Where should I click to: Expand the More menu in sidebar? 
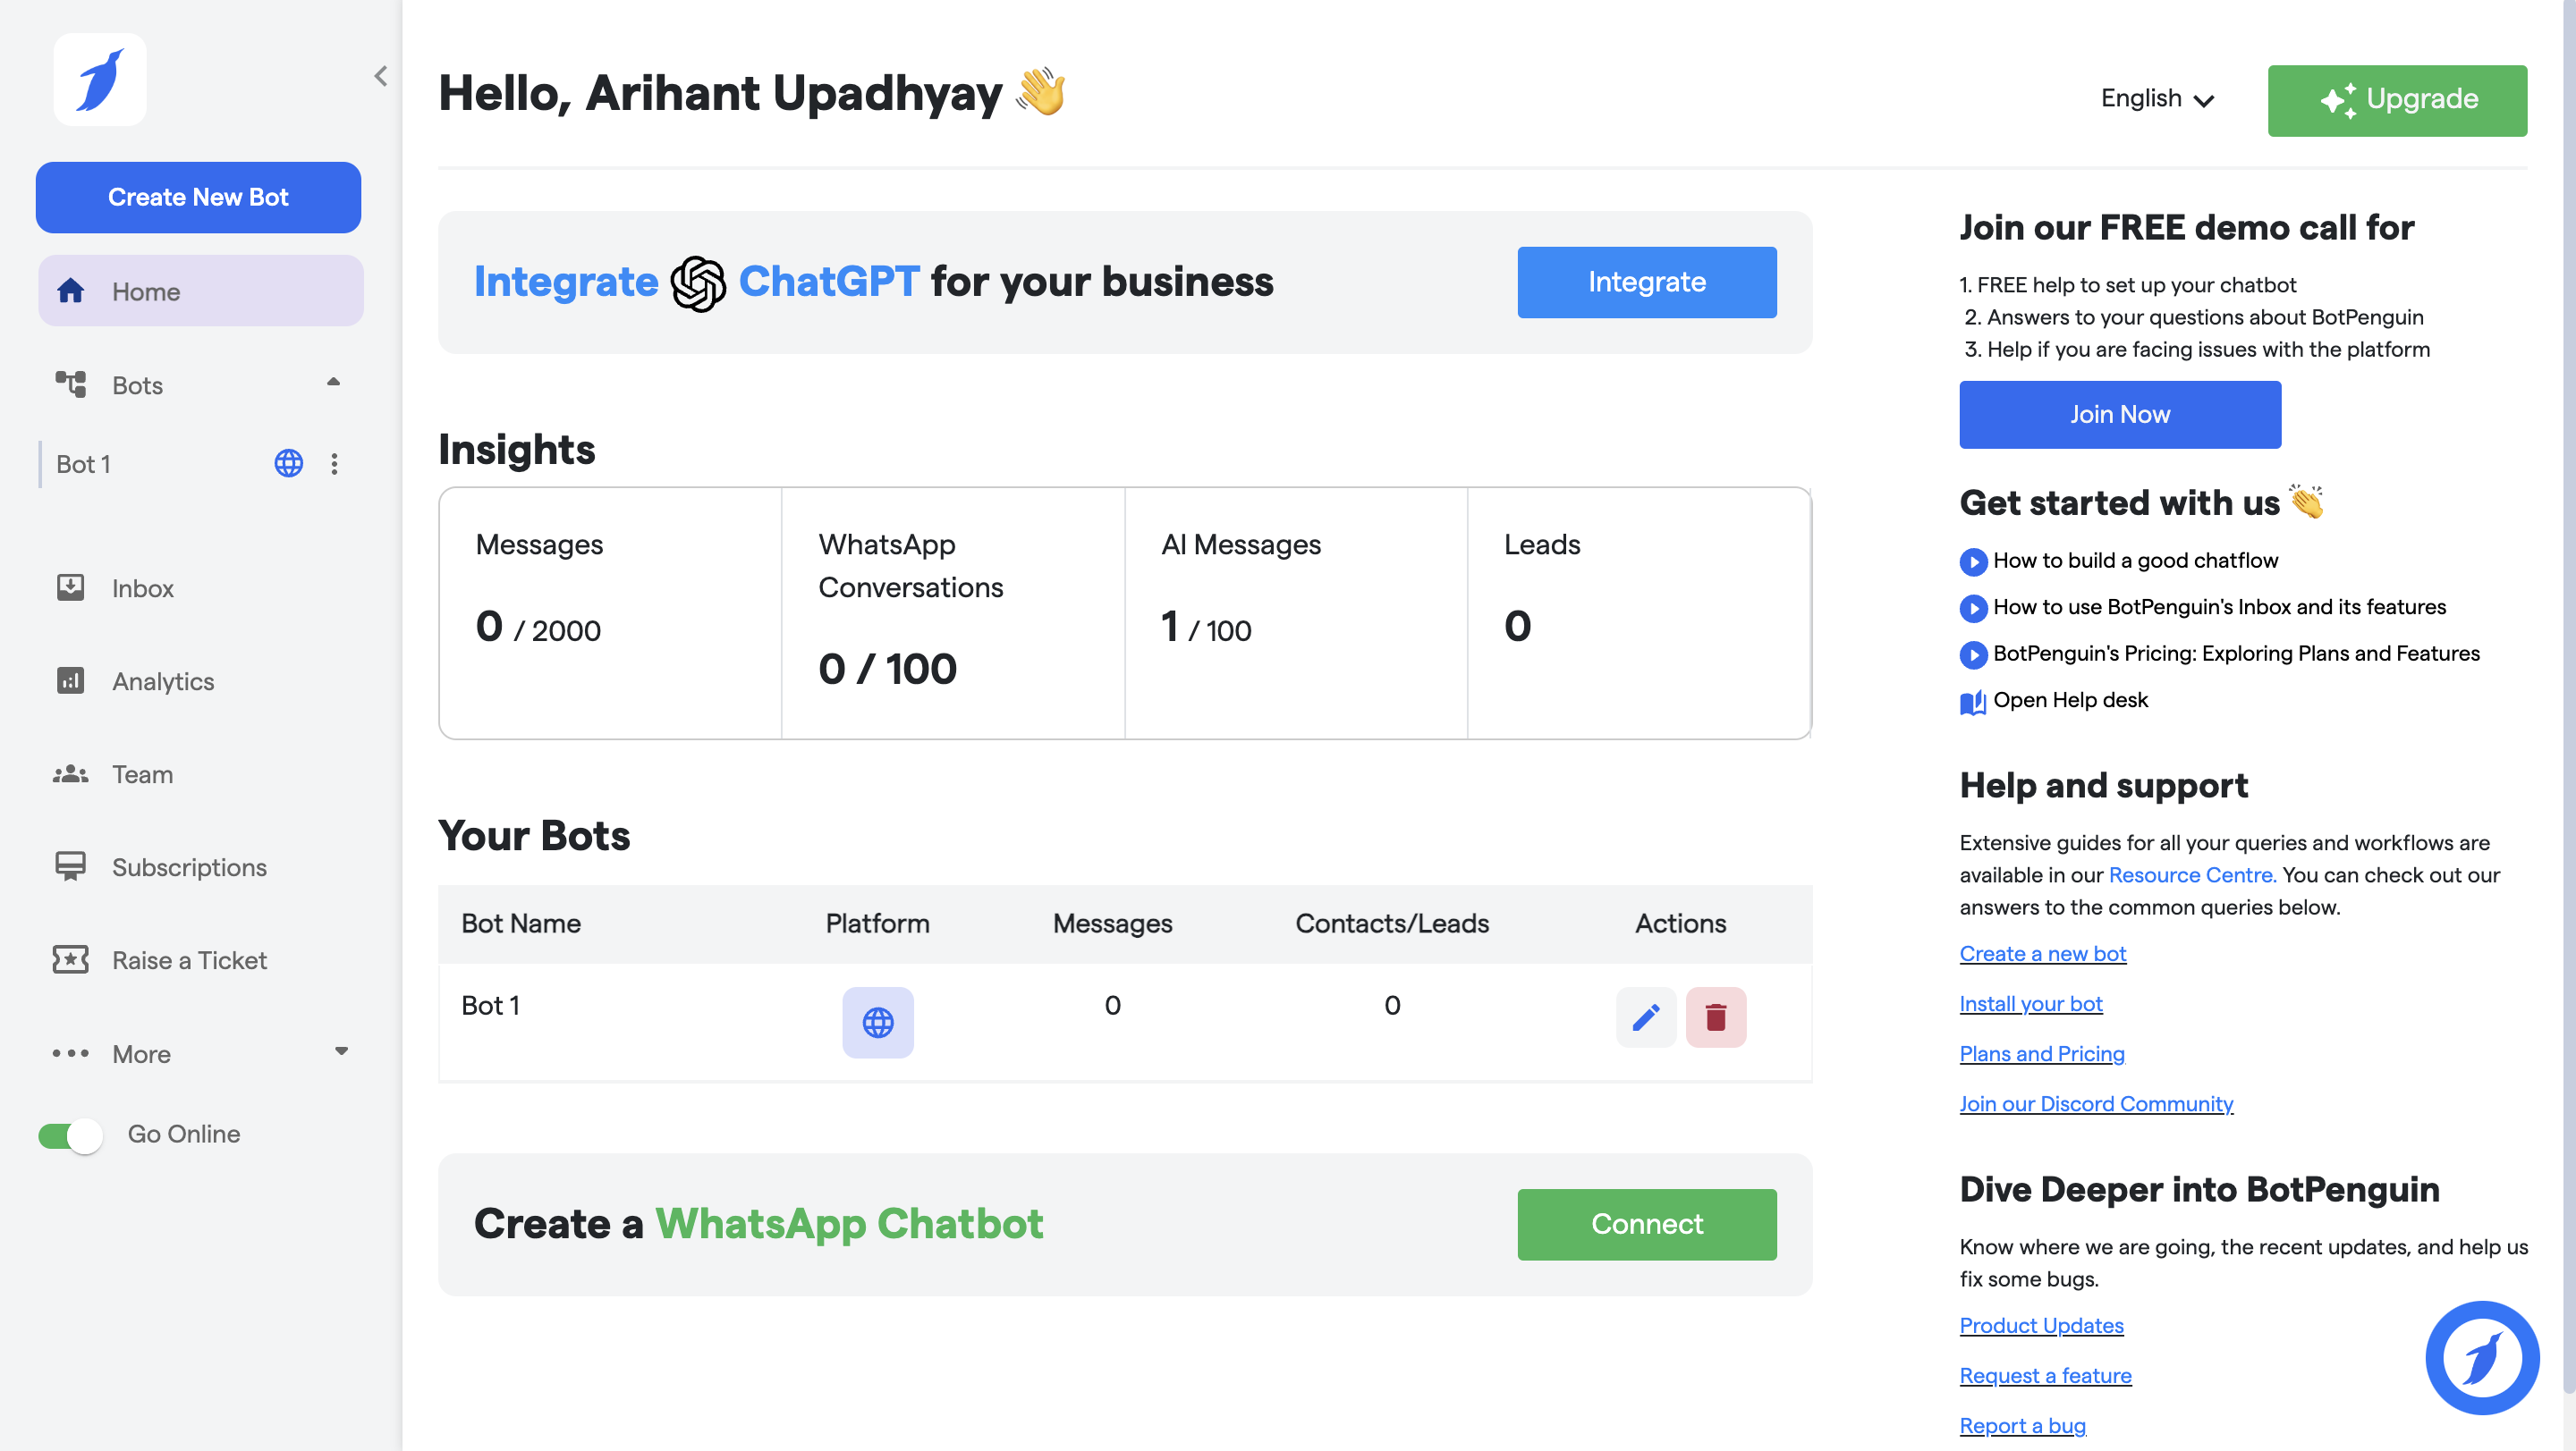pos(341,1051)
